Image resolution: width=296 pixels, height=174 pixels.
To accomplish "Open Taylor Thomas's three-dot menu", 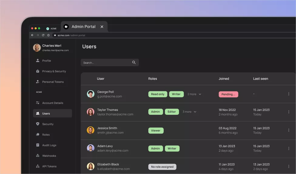I will [x=289, y=112].
